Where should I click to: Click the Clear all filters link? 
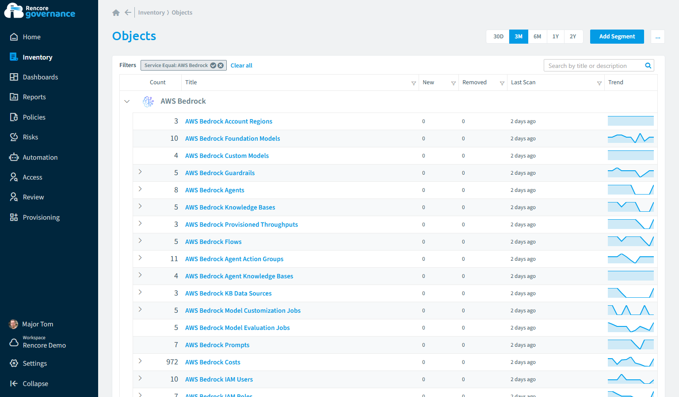(241, 65)
